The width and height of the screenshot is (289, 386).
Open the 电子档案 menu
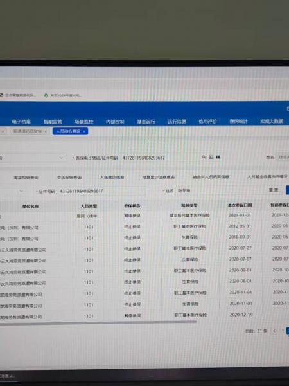21,122
